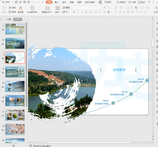
Task: Open the Design (设计) ribbon tab
Action: pos(64,2)
